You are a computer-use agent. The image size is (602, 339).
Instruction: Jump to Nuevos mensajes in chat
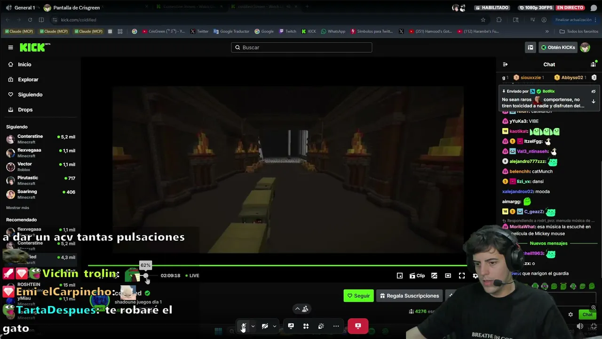click(548, 243)
